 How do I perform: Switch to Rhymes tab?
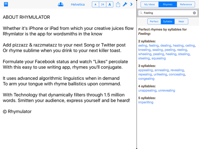(x=168, y=4)
